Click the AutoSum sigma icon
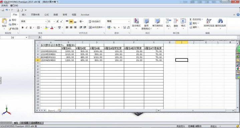Viewport: 240px width, 128px height. click(x=191, y=19)
